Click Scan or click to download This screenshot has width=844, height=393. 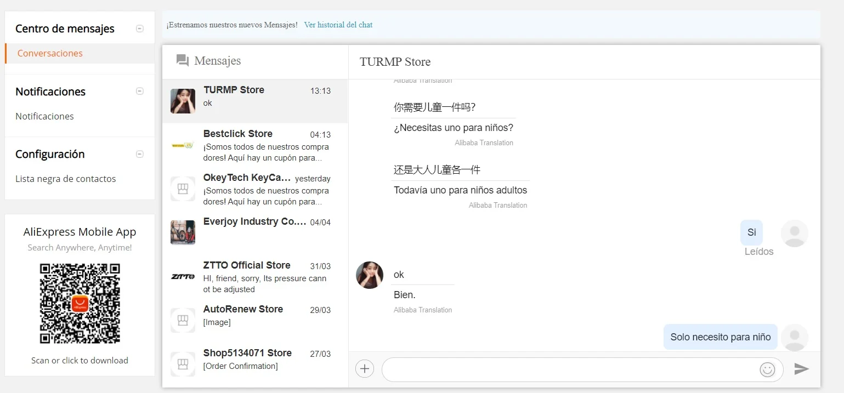click(x=80, y=360)
